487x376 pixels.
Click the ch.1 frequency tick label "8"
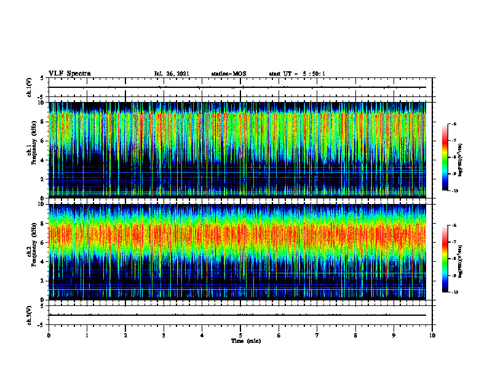click(43, 122)
